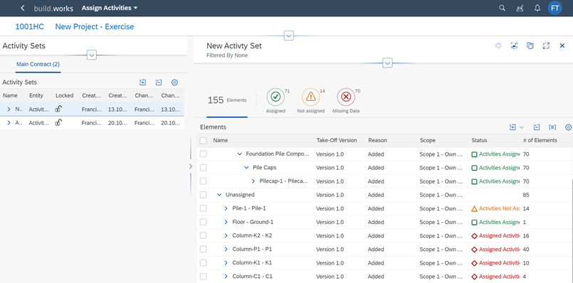Click the screenshot/focus icon in New Activty Set header
Viewport: 573px width, 283px height.
coord(514,46)
